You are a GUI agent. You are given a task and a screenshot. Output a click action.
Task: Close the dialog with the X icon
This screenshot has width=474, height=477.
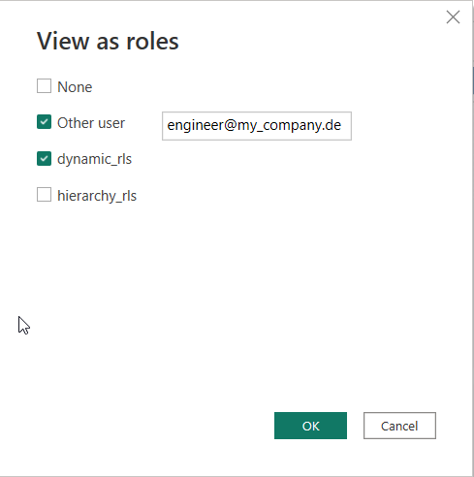coord(453,17)
